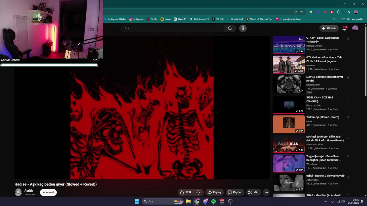This screenshot has width=367, height=206.
Task: Open Instagram Stüdyo bookmark
Action: pyautogui.click(x=115, y=19)
